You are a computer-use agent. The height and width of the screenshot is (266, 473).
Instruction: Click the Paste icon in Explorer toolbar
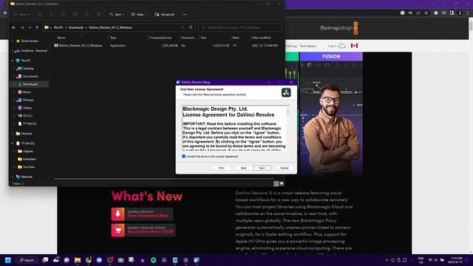pos(63,15)
